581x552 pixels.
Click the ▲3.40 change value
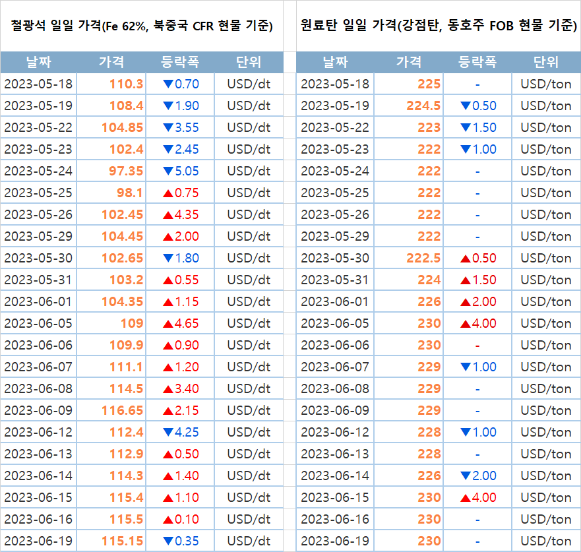tap(181, 388)
